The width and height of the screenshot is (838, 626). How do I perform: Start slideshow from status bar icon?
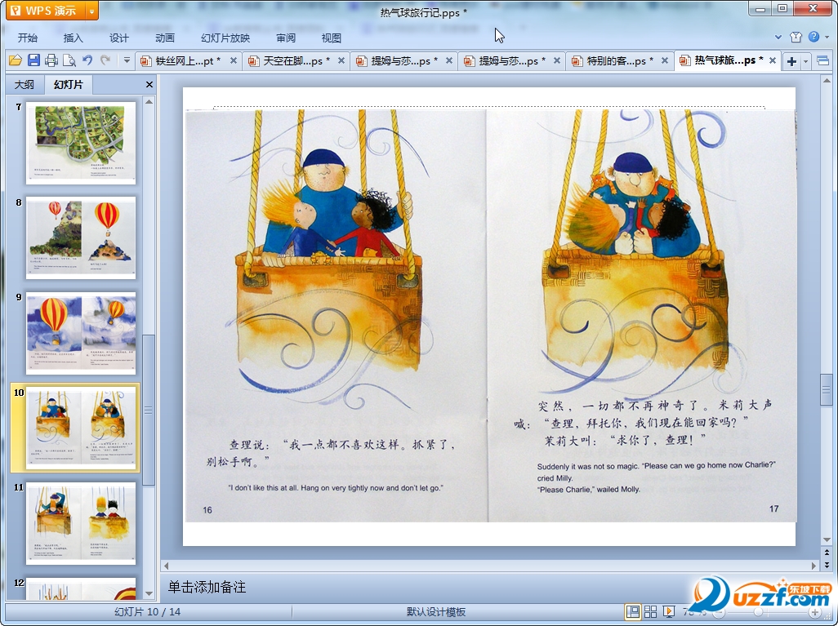click(x=668, y=611)
